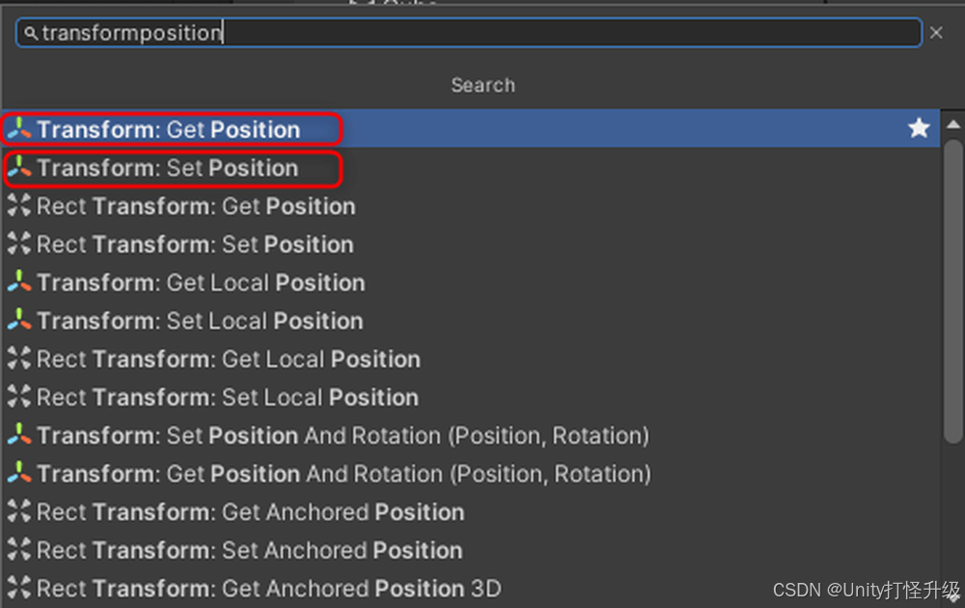The width and height of the screenshot is (965, 608).
Task: Click Rect Transform icon beside Get Anchored Position
Action: pos(19,511)
